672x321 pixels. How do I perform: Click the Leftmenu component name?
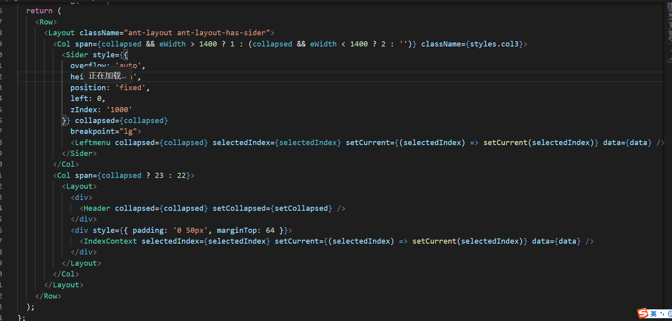tap(93, 143)
